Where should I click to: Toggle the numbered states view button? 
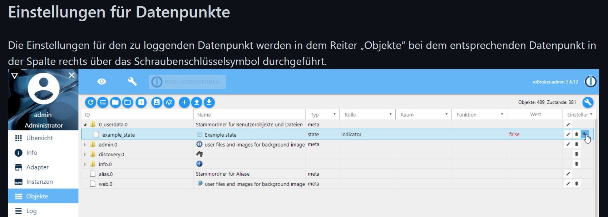coord(141,102)
